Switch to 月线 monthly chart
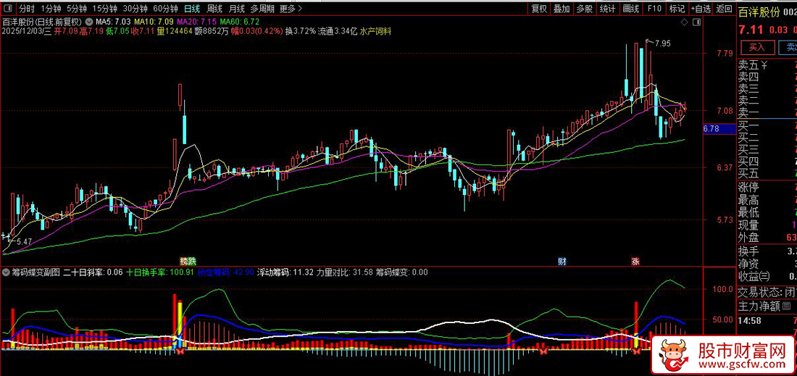Screen dimensions: 797x376 pos(236,9)
